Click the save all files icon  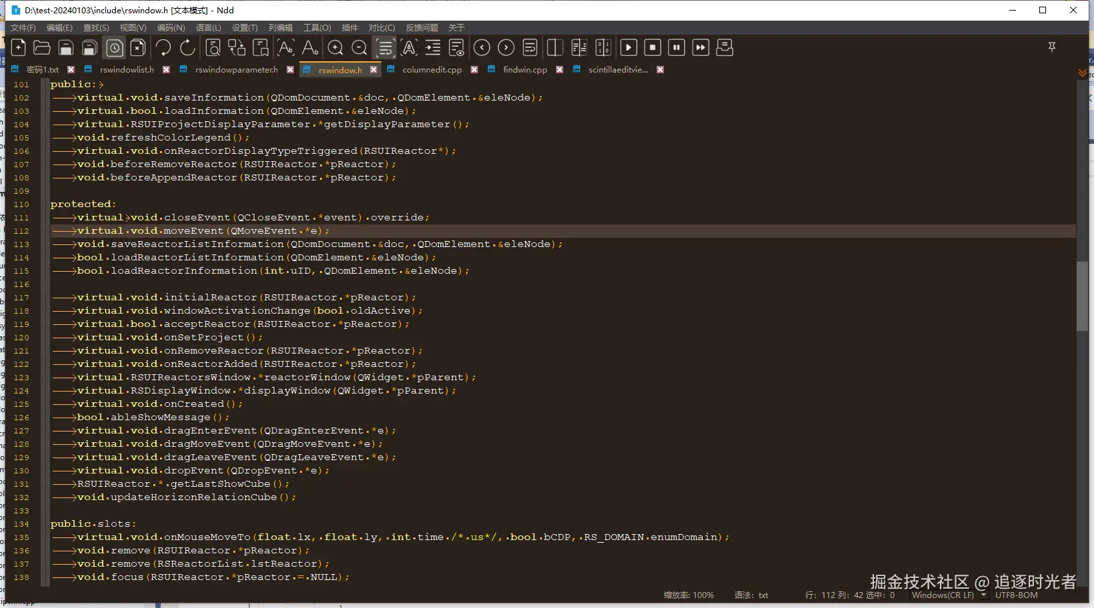pos(90,48)
